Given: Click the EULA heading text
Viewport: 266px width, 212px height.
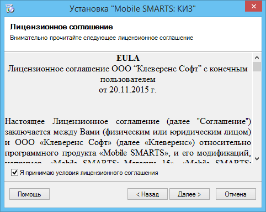Looking at the screenshot, I should (128, 58).
